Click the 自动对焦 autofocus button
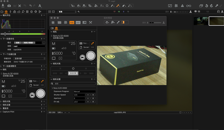 [73, 73]
